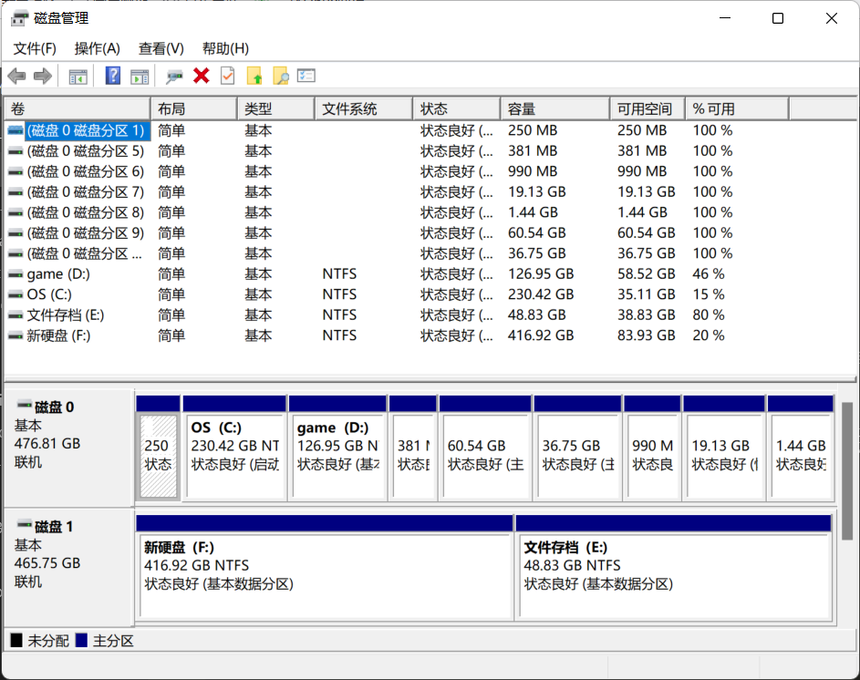Click the red X delete icon
860x680 pixels.
pos(202,76)
